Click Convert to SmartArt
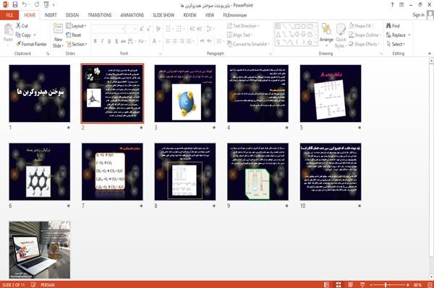Screen dimensions: 434x288 tap(248, 44)
